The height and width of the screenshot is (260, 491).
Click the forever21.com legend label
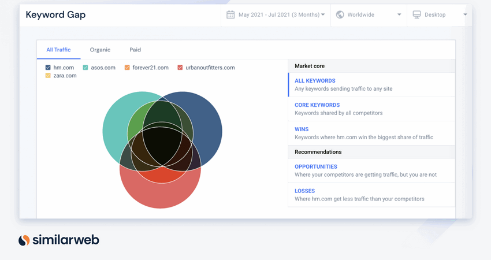coord(150,68)
